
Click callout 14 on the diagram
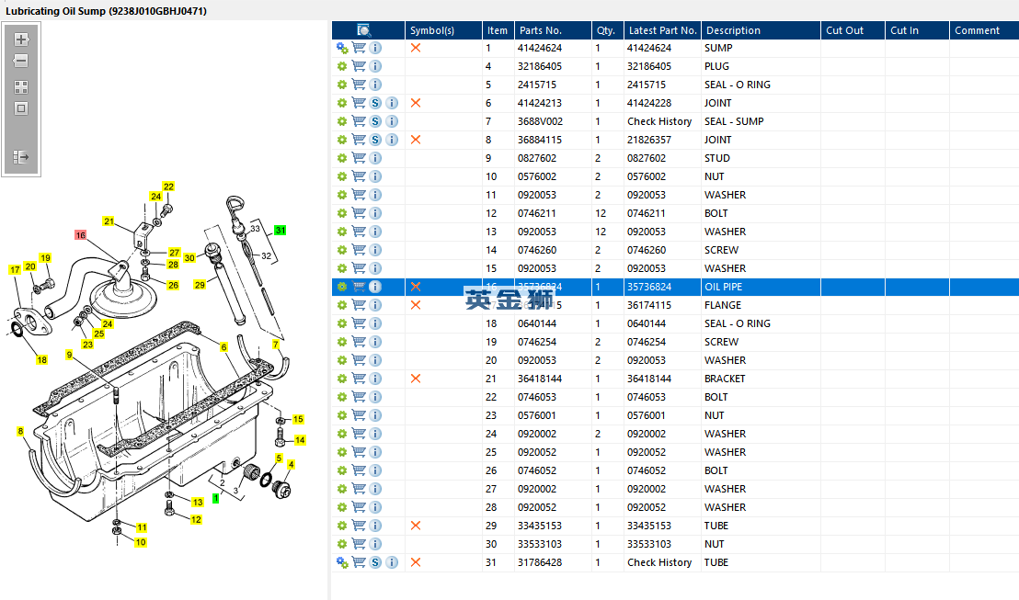click(300, 440)
